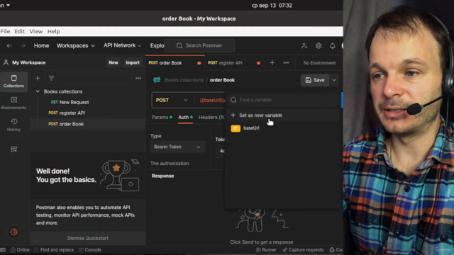Collapse the Books collections folder

coord(38,91)
